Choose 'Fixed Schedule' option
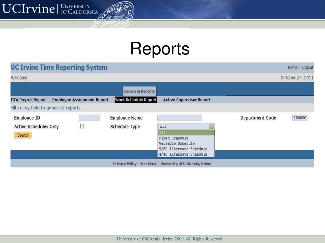This screenshot has width=325, height=243. (x=186, y=138)
